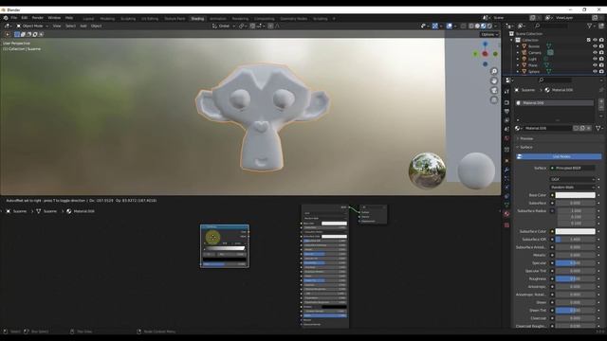Open the Tool properties tab
Screen dimensions: 607x341
tap(506, 91)
